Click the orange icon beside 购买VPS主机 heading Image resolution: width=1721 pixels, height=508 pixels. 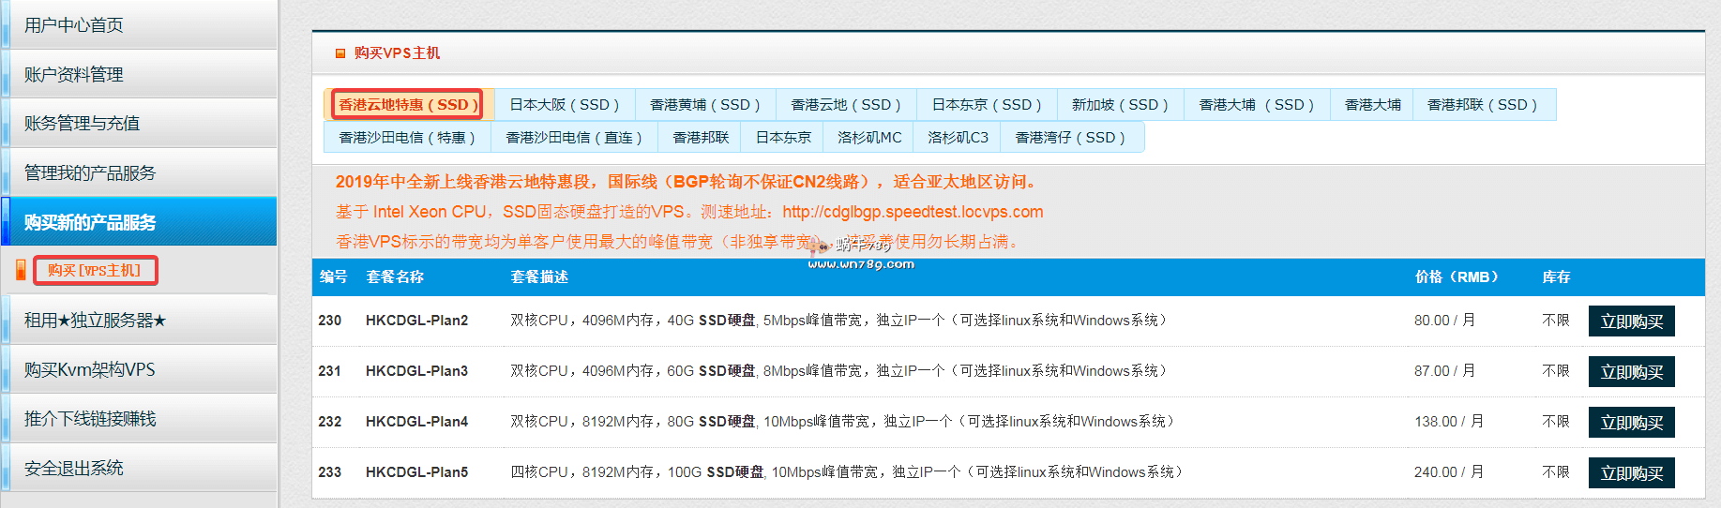click(340, 53)
